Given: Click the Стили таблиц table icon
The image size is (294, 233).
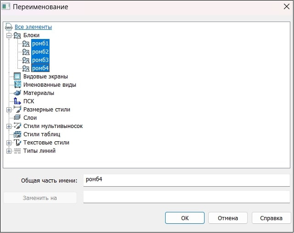Looking at the screenshot, I should click(17, 134).
